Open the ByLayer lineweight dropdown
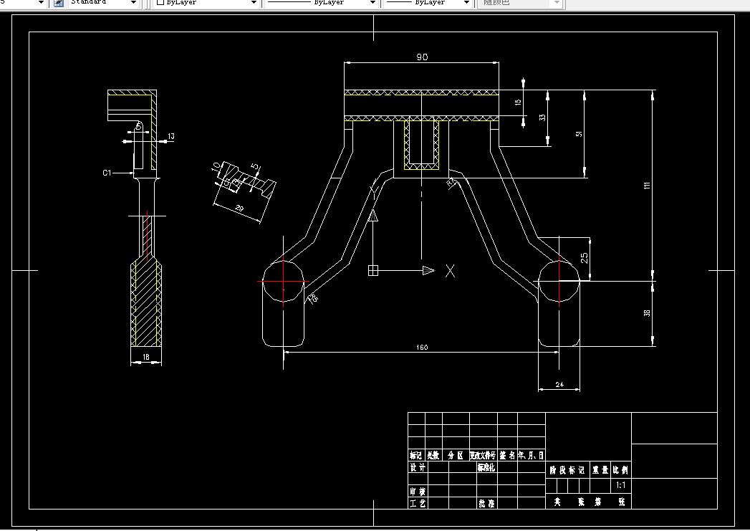Viewport: 750px width, 531px height. 466,3
